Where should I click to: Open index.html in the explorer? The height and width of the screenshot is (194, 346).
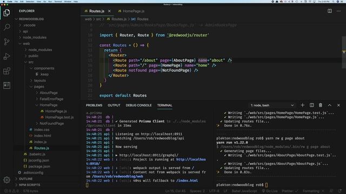pos(42,136)
